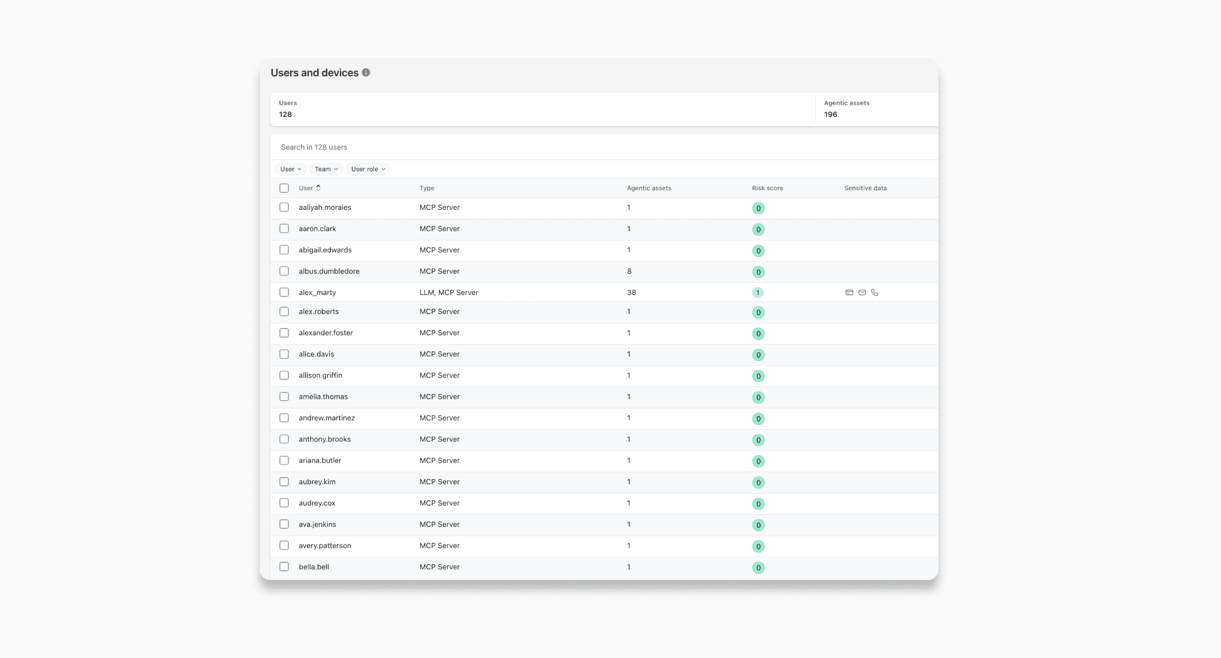Click the Users and devices heading
This screenshot has width=1221, height=658.
point(315,72)
